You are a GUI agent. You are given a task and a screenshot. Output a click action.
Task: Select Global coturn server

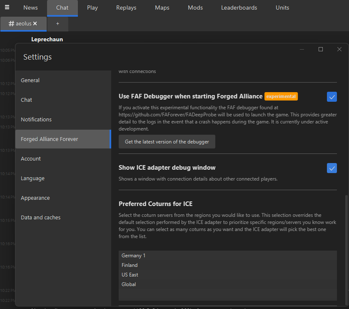click(x=227, y=284)
